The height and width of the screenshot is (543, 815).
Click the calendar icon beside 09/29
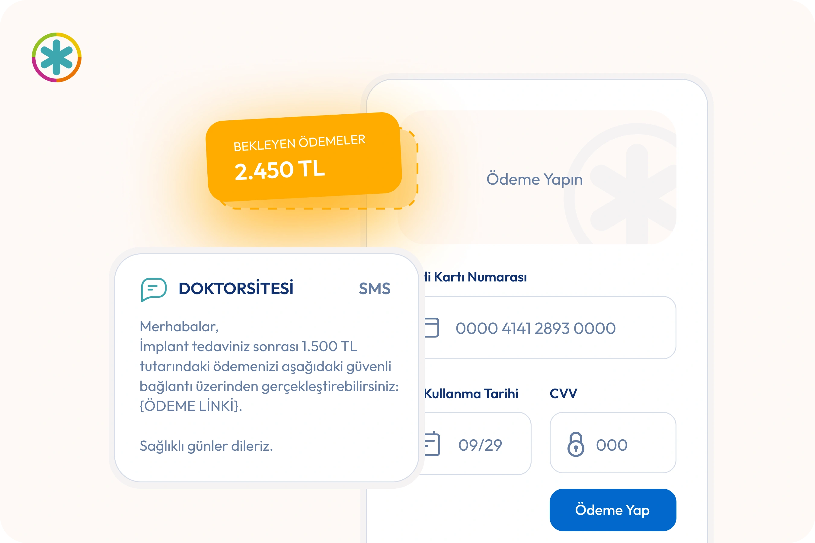click(x=432, y=444)
